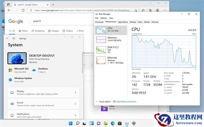
Task: Switch to Services tab in Task Manager
Action: pyautogui.click(x=155, y=22)
